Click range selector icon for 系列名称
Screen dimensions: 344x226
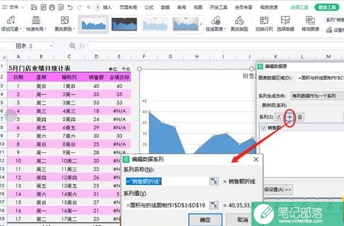pyautogui.click(x=214, y=181)
